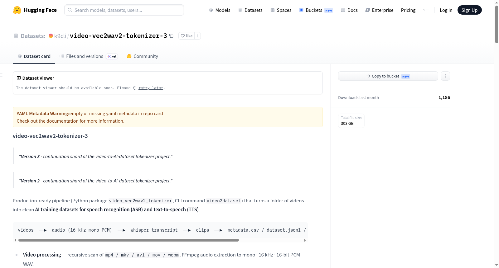Viewport: 499px width, 268px height.
Task: Open Spaces from the navbar
Action: click(281, 10)
